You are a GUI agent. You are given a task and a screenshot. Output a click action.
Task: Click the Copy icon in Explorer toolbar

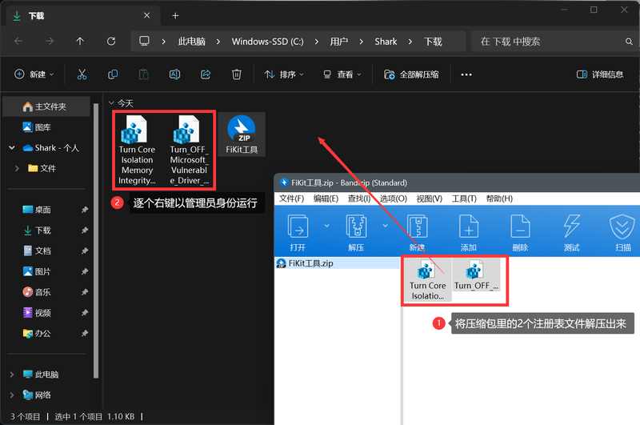[113, 74]
